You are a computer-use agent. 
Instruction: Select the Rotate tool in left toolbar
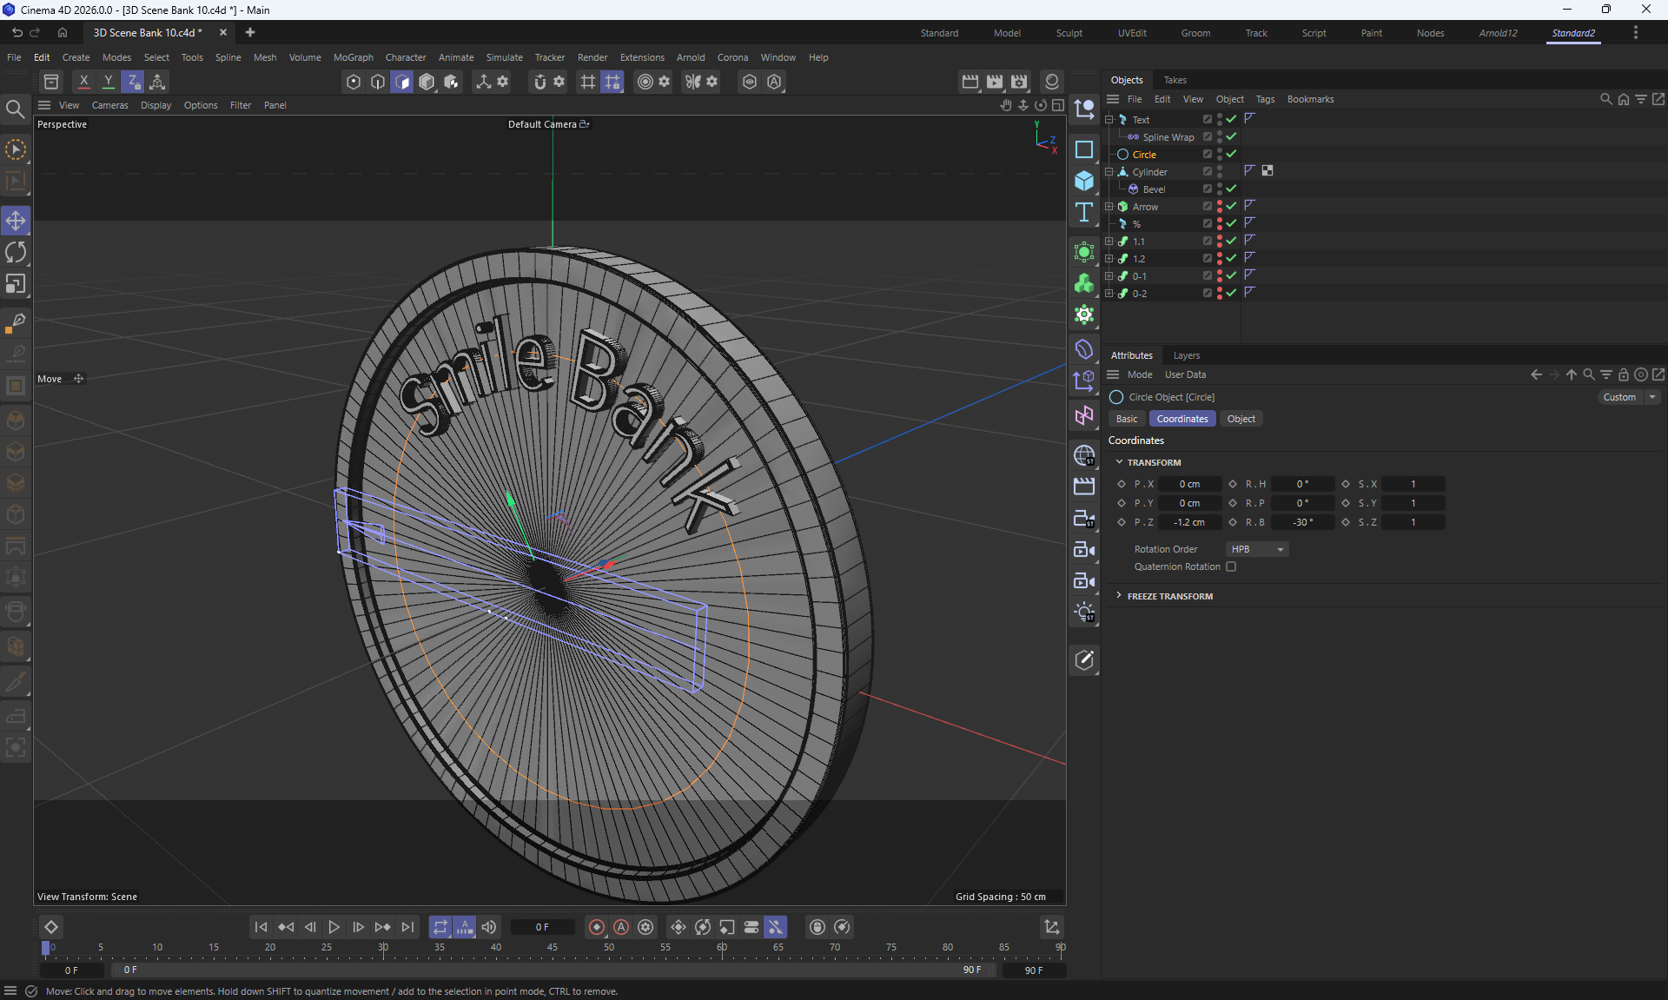16,252
